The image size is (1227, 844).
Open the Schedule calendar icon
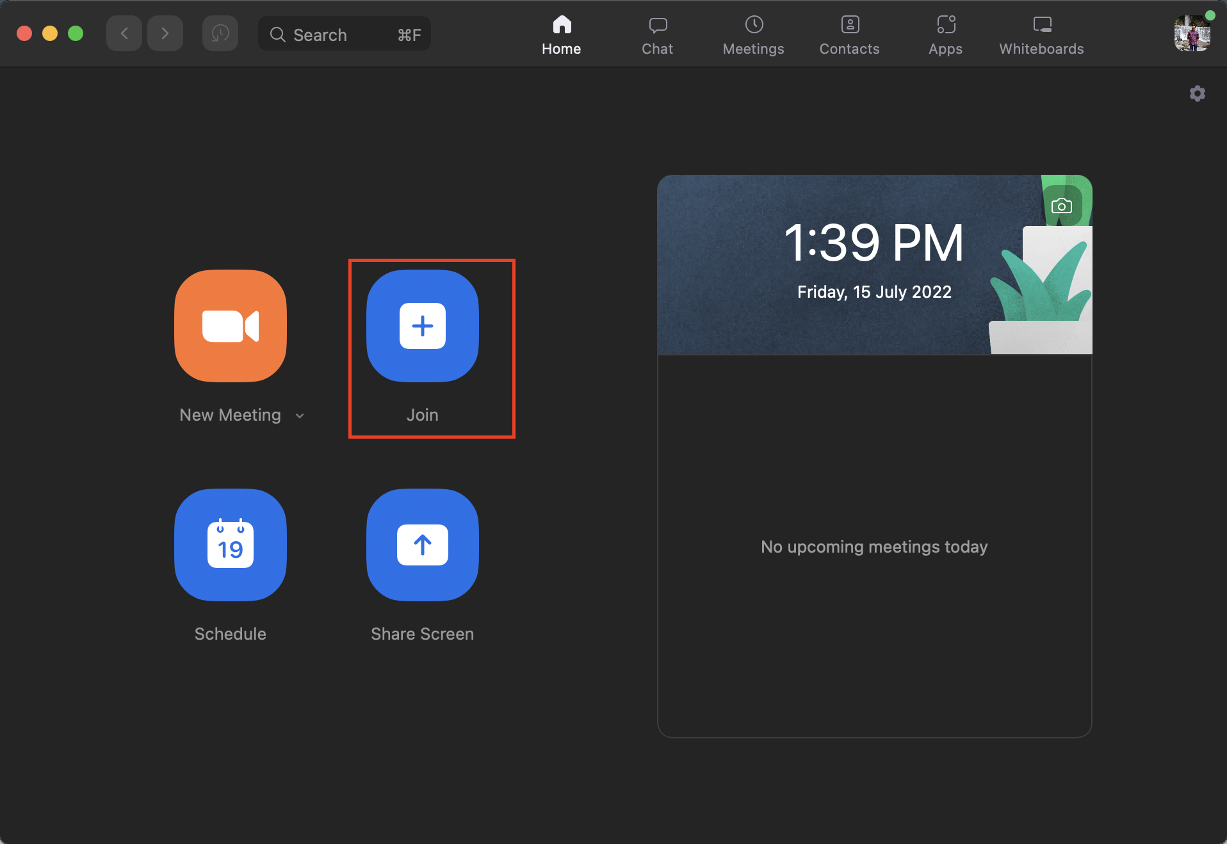231,545
